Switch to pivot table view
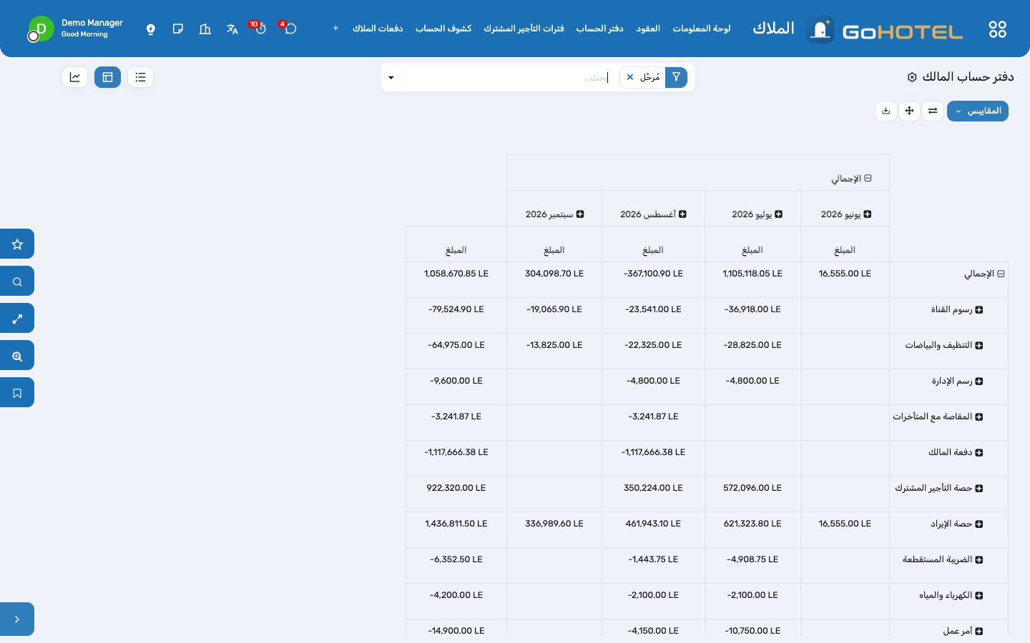 [x=107, y=77]
